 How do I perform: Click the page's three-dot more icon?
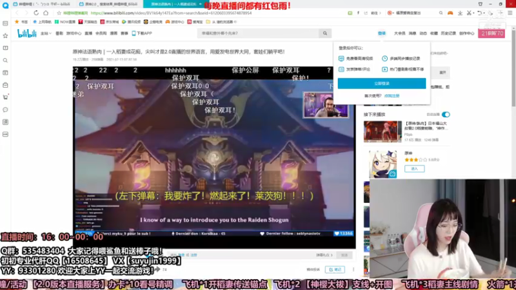353,269
